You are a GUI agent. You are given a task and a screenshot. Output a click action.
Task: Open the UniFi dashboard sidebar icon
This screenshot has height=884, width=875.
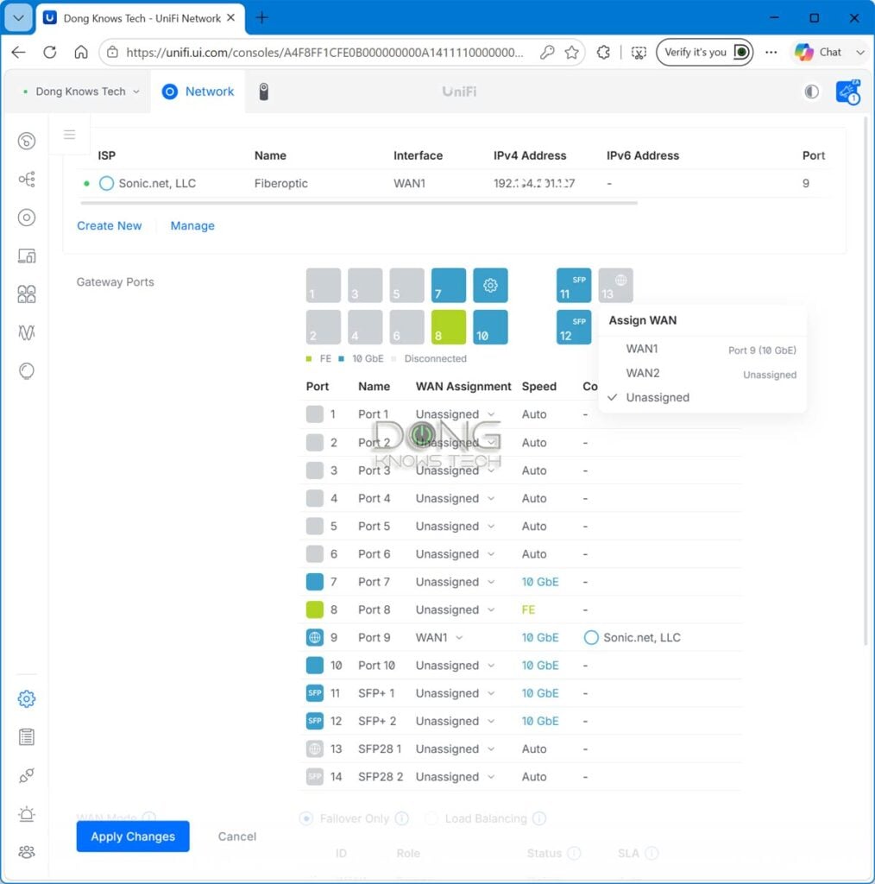coord(27,141)
